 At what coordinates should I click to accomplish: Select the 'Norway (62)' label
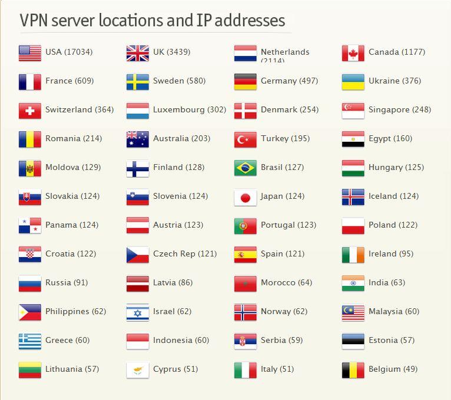tap(284, 312)
